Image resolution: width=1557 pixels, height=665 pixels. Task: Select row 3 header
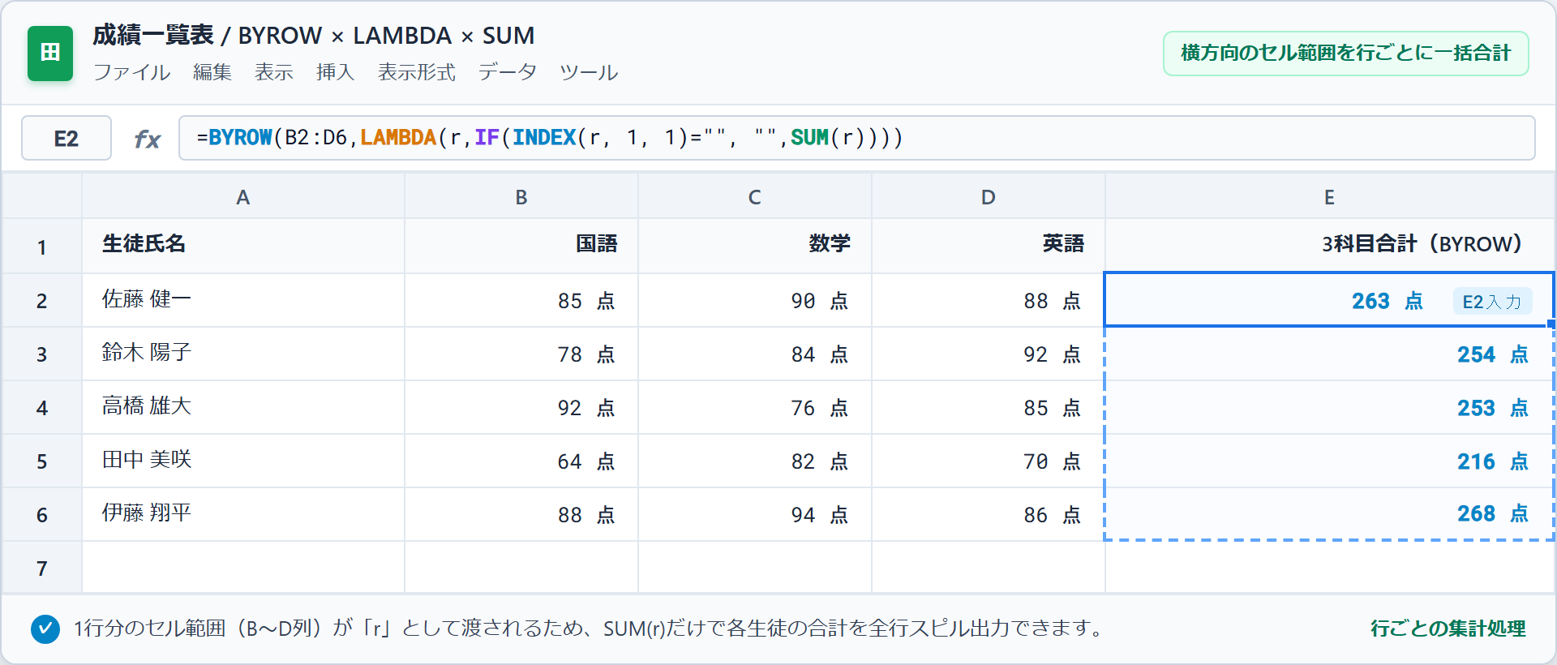tap(42, 354)
